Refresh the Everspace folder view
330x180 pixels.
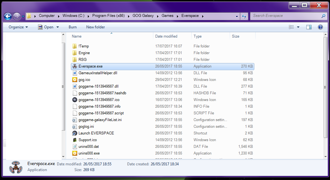pyautogui.click(x=244, y=16)
